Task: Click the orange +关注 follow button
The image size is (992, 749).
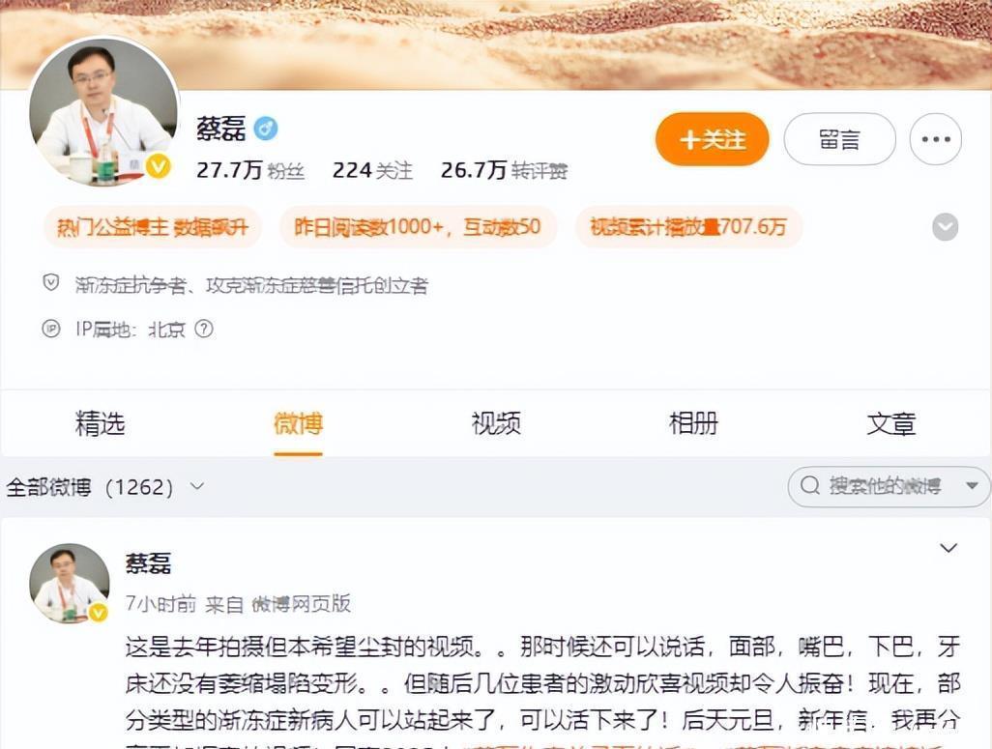Action: [713, 139]
